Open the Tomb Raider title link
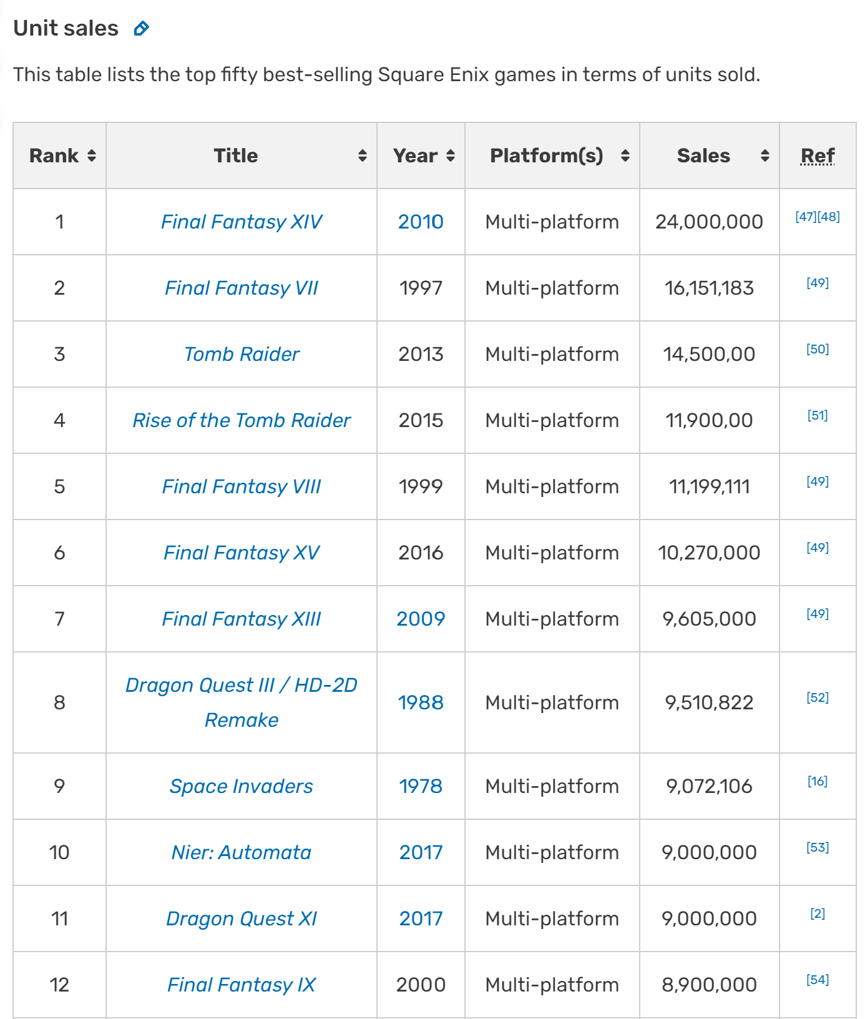Image resolution: width=865 pixels, height=1019 pixels. point(242,354)
